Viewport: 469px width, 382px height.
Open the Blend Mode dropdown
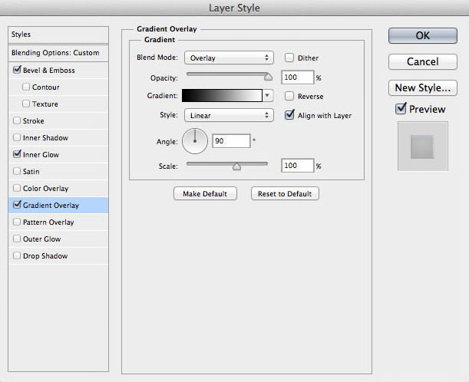pos(229,58)
